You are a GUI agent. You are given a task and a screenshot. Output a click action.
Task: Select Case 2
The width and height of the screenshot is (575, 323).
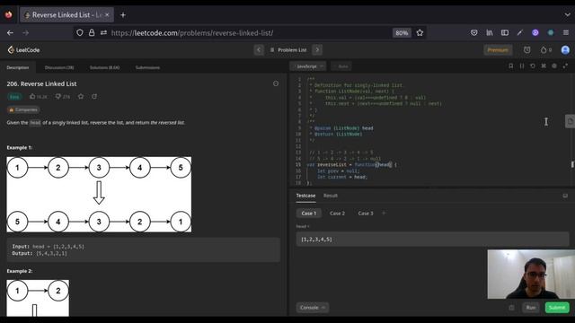(x=337, y=214)
